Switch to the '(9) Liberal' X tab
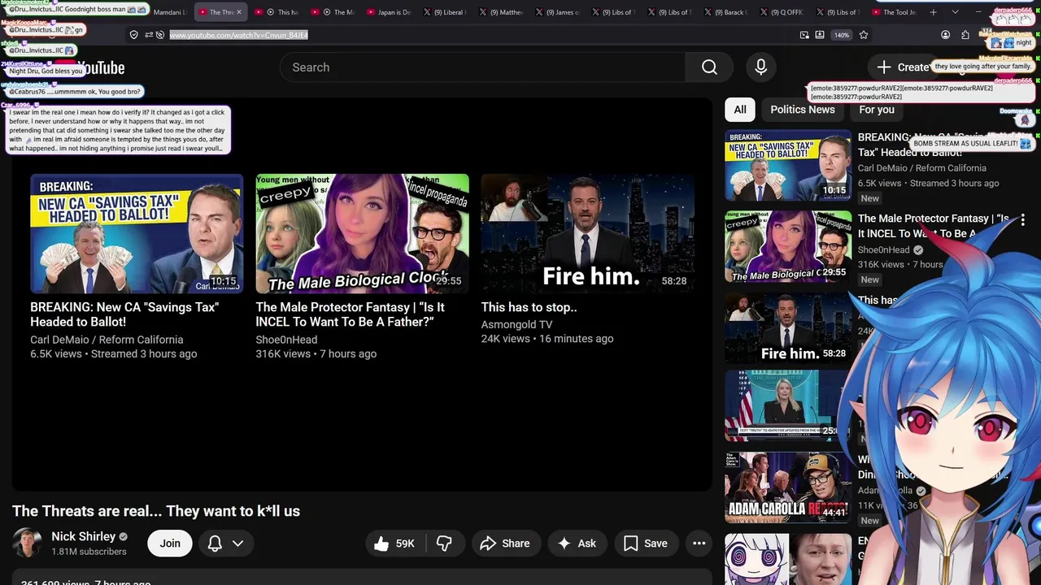 [444, 12]
